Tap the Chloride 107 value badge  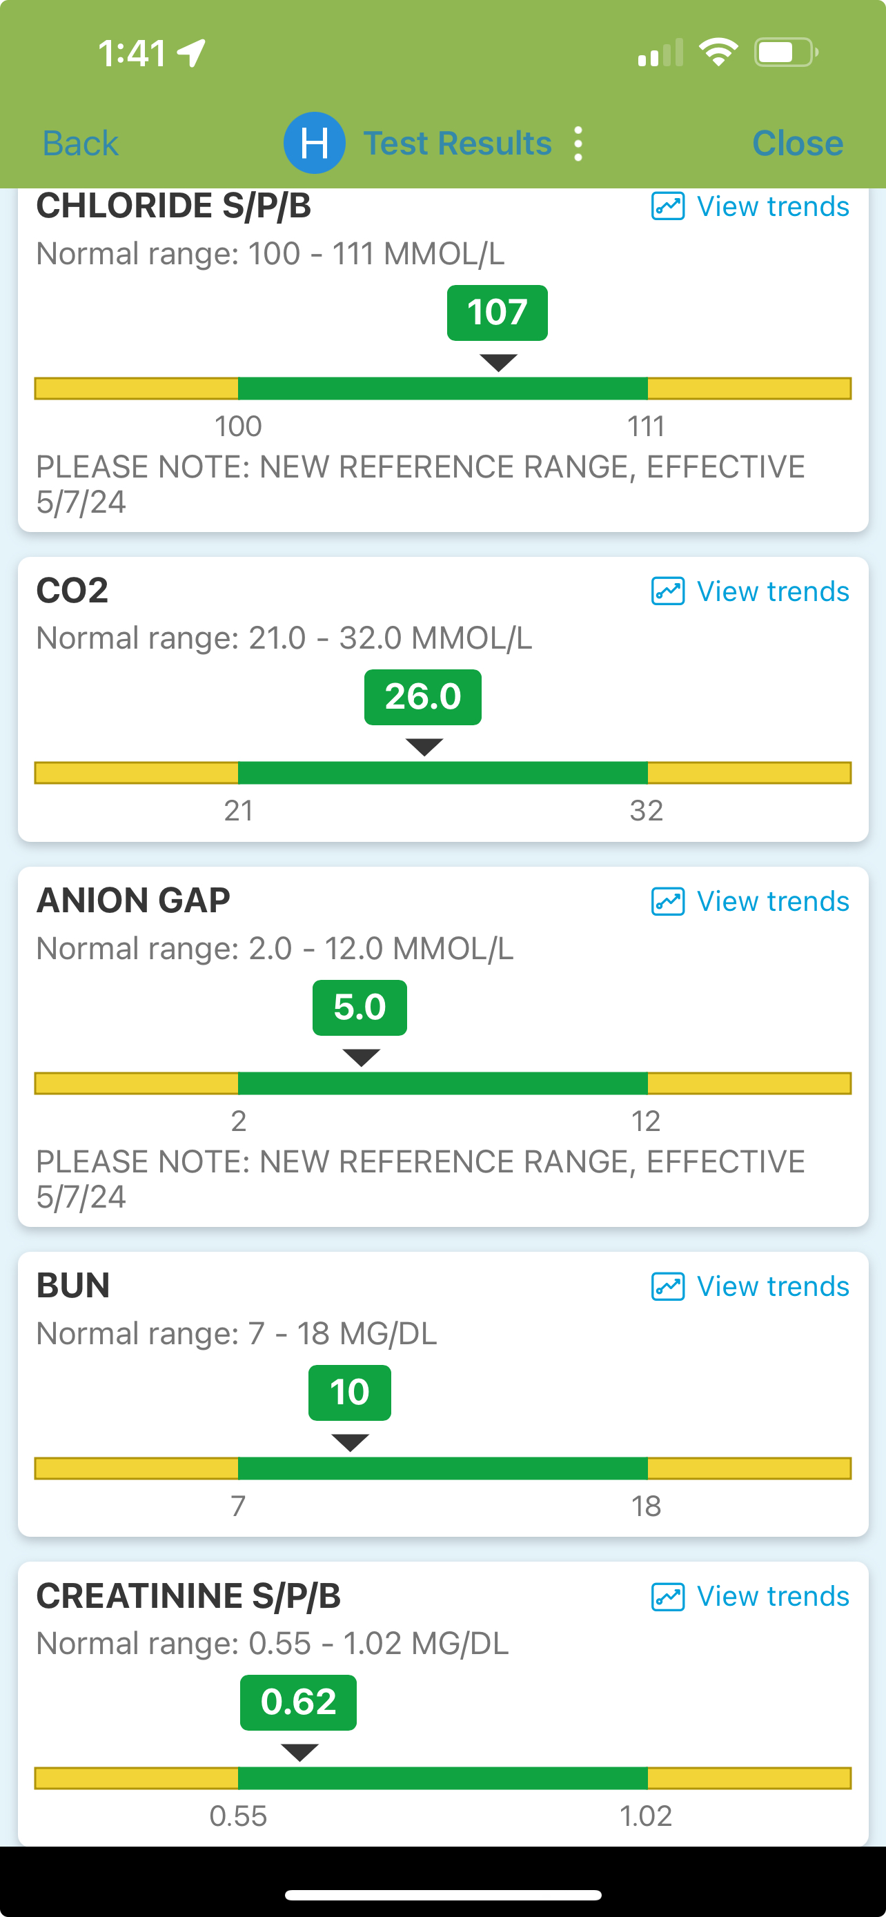497,313
